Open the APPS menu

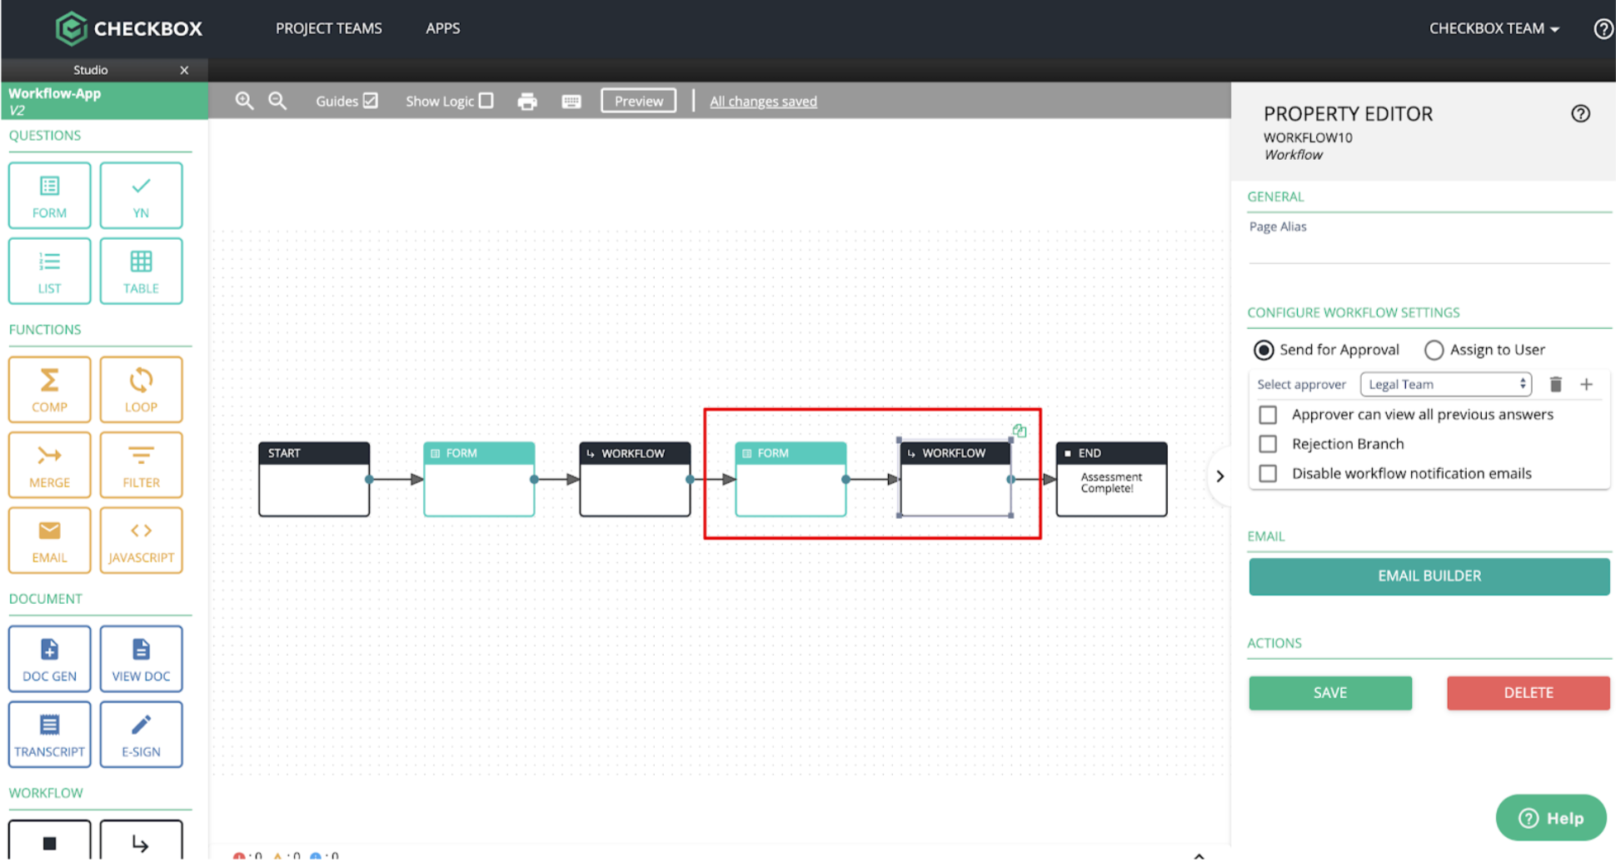443,28
